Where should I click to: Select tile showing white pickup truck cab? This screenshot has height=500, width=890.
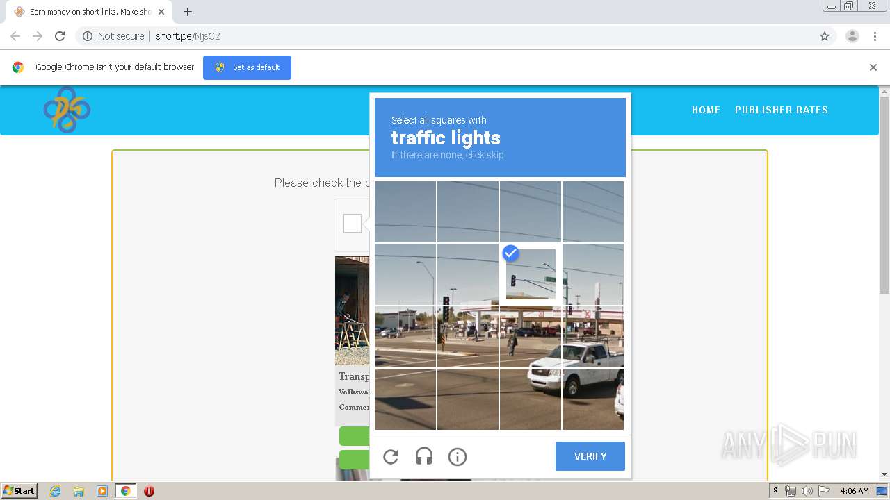point(593,337)
